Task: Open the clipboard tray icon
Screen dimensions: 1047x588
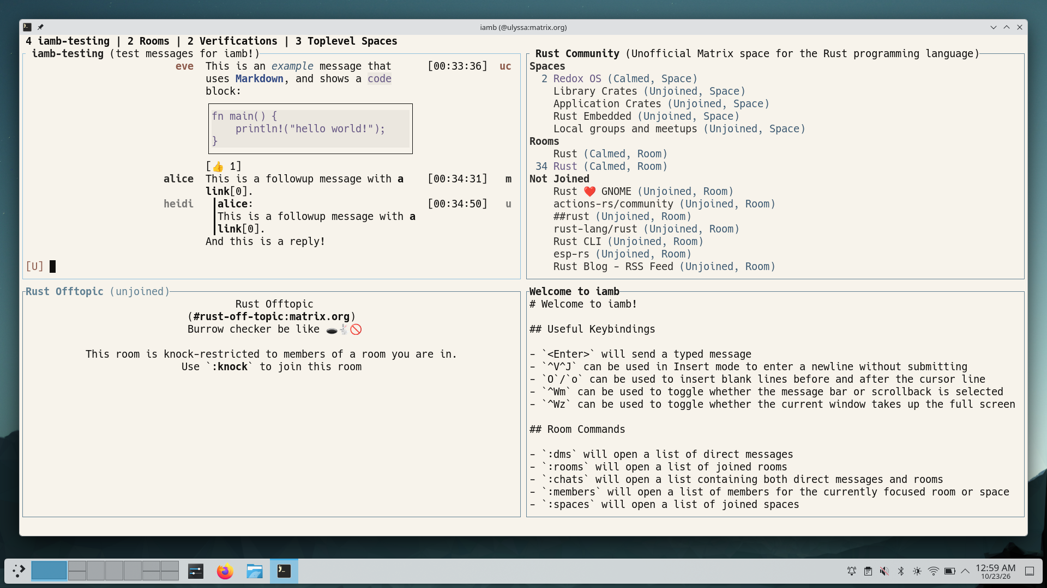Action: [x=868, y=571]
